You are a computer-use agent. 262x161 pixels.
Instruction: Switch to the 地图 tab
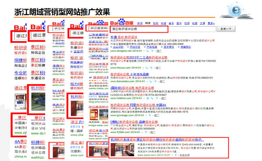coord(195,23)
